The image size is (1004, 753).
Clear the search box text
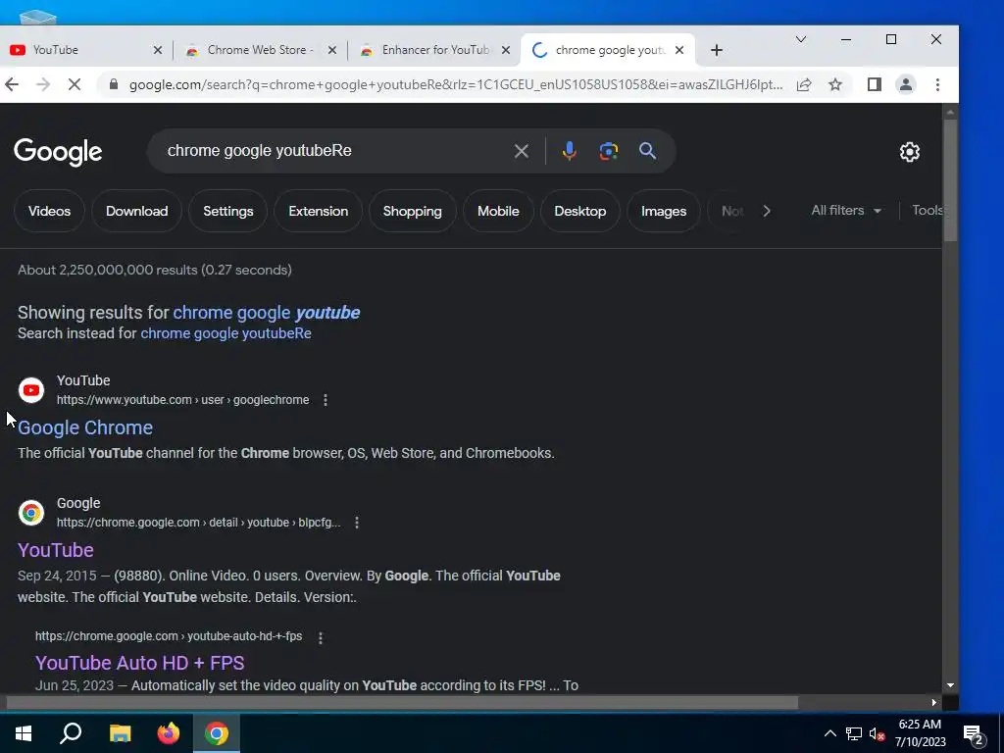(x=522, y=151)
